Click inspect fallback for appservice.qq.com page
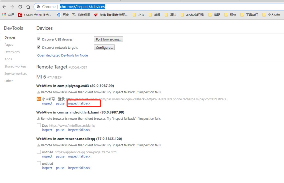 coord(79,156)
